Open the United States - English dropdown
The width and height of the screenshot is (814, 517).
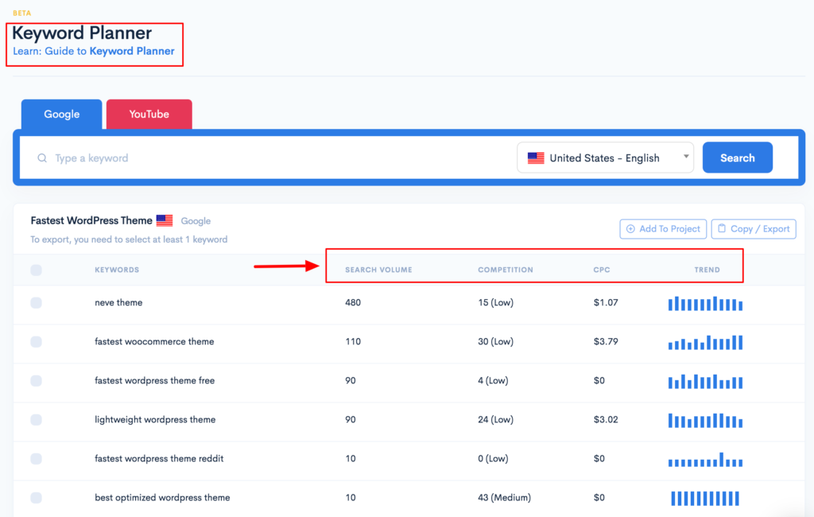[x=605, y=157]
